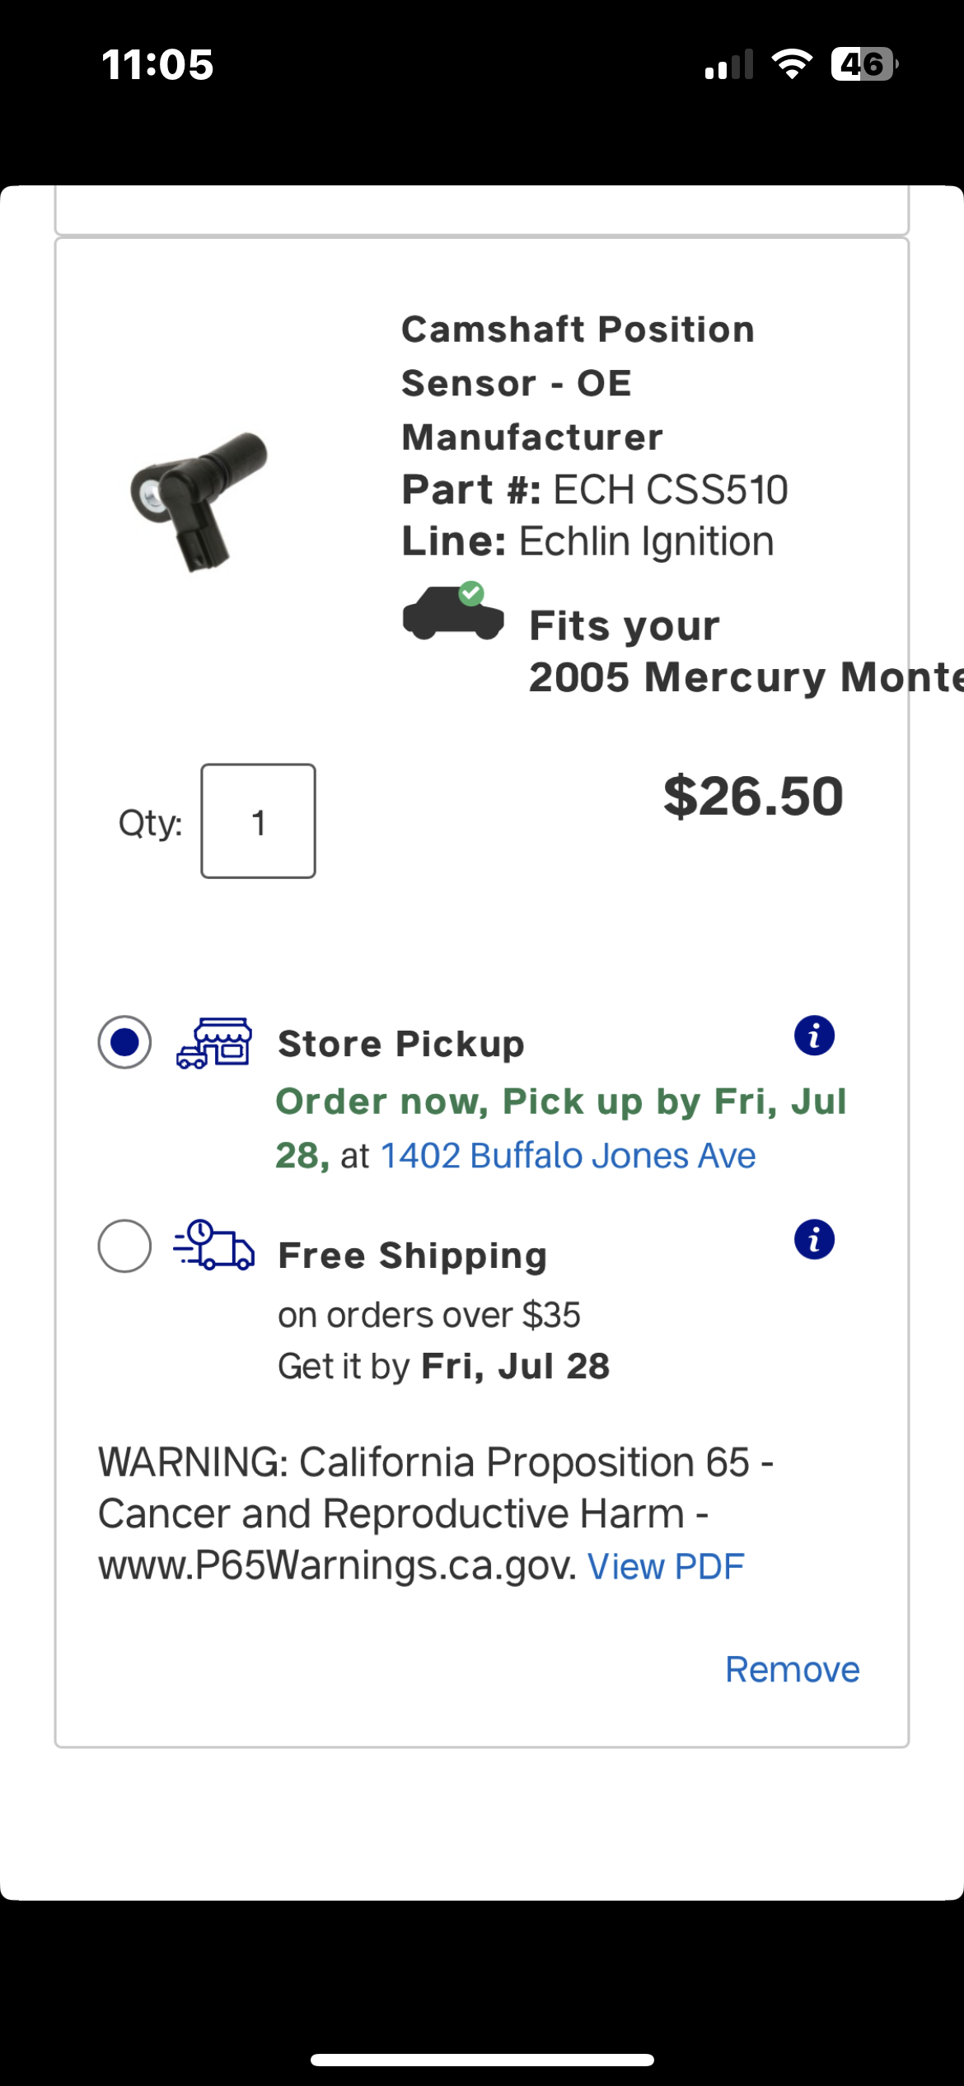Open the 1402 Buffalo Jones Ave link
This screenshot has height=2086, width=964.
[x=568, y=1156]
